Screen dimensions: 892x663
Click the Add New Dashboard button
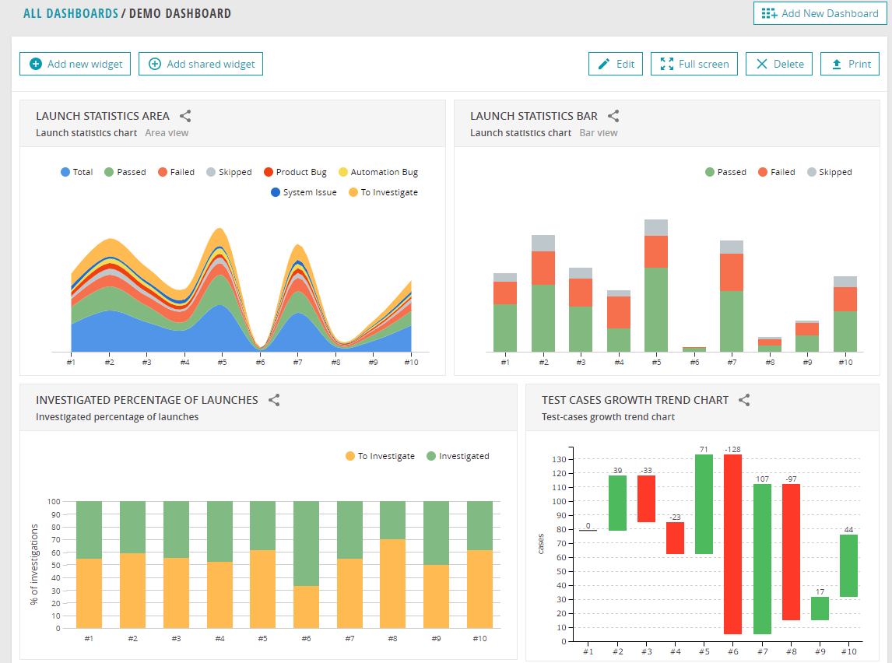tap(820, 14)
